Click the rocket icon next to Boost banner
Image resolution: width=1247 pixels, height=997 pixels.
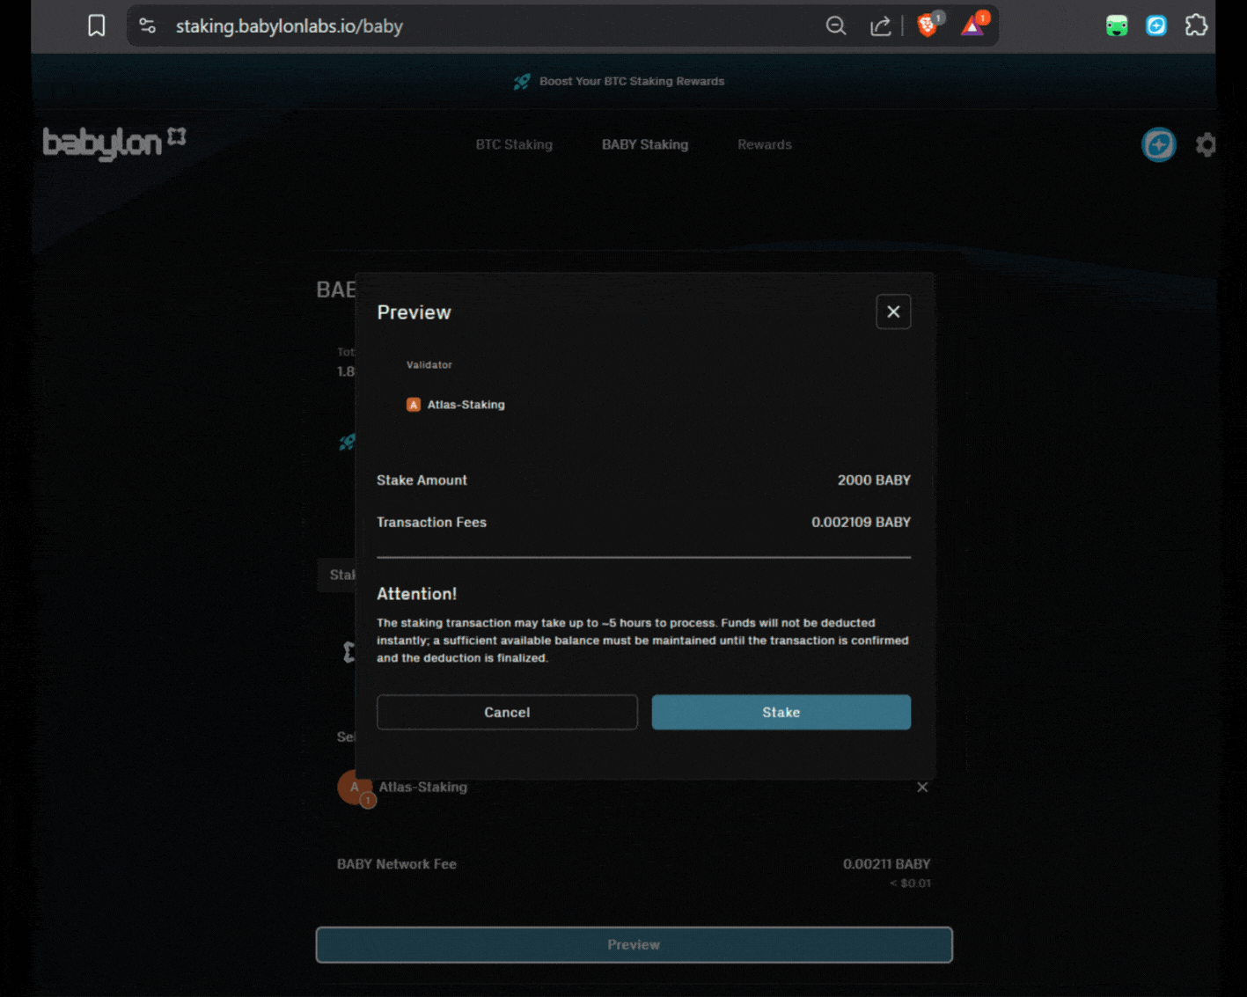click(x=521, y=81)
